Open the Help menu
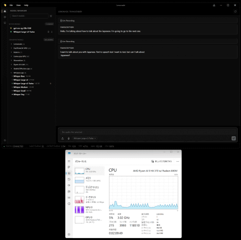 click(x=26, y=5)
